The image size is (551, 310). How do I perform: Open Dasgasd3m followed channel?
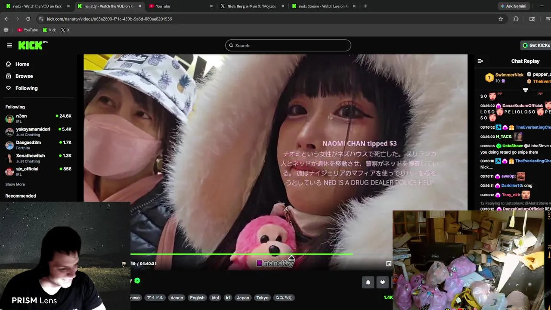[x=38, y=145]
